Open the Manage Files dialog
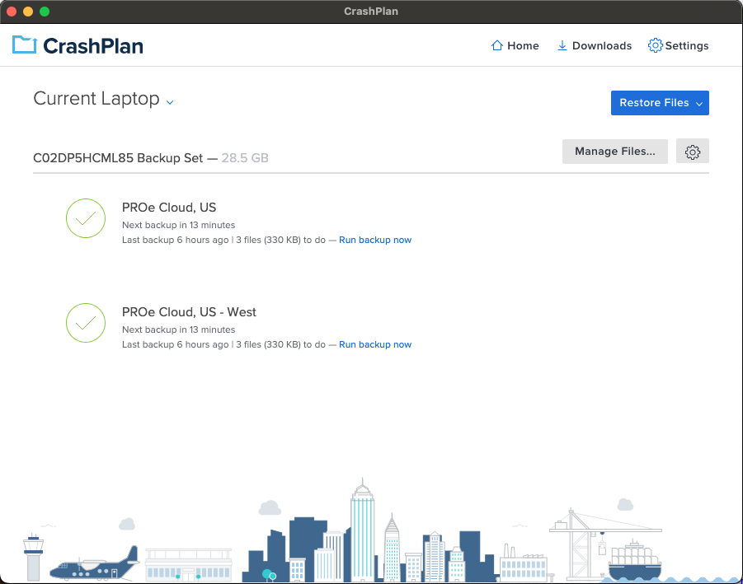 coord(614,151)
